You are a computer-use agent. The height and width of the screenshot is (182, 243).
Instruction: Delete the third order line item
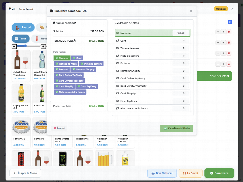click(229, 53)
